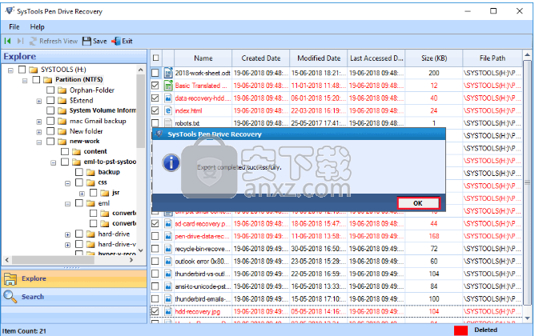Open the Help menu
Viewport: 535px width, 336px height.
(x=37, y=27)
